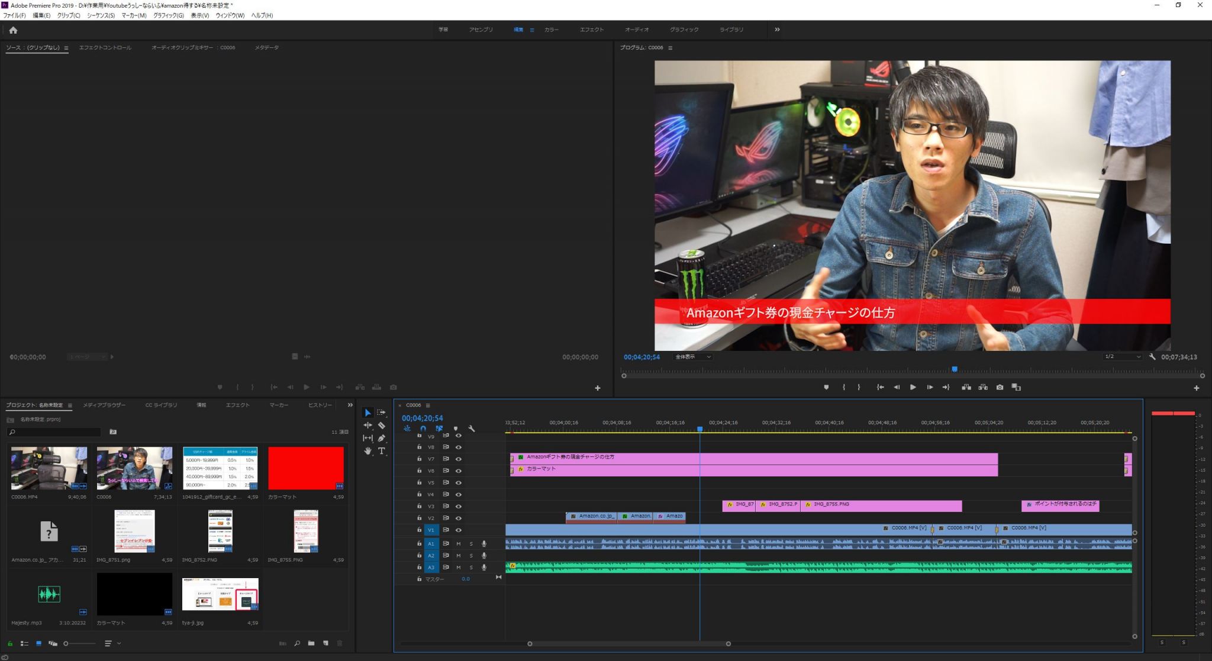Viewport: 1212px width, 661px height.
Task: Click Home icon at top left
Action: coord(13,30)
